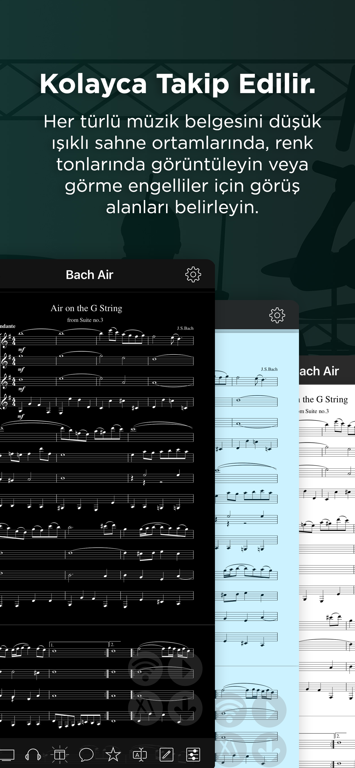Select the text cursor tool with letter A

tap(139, 755)
